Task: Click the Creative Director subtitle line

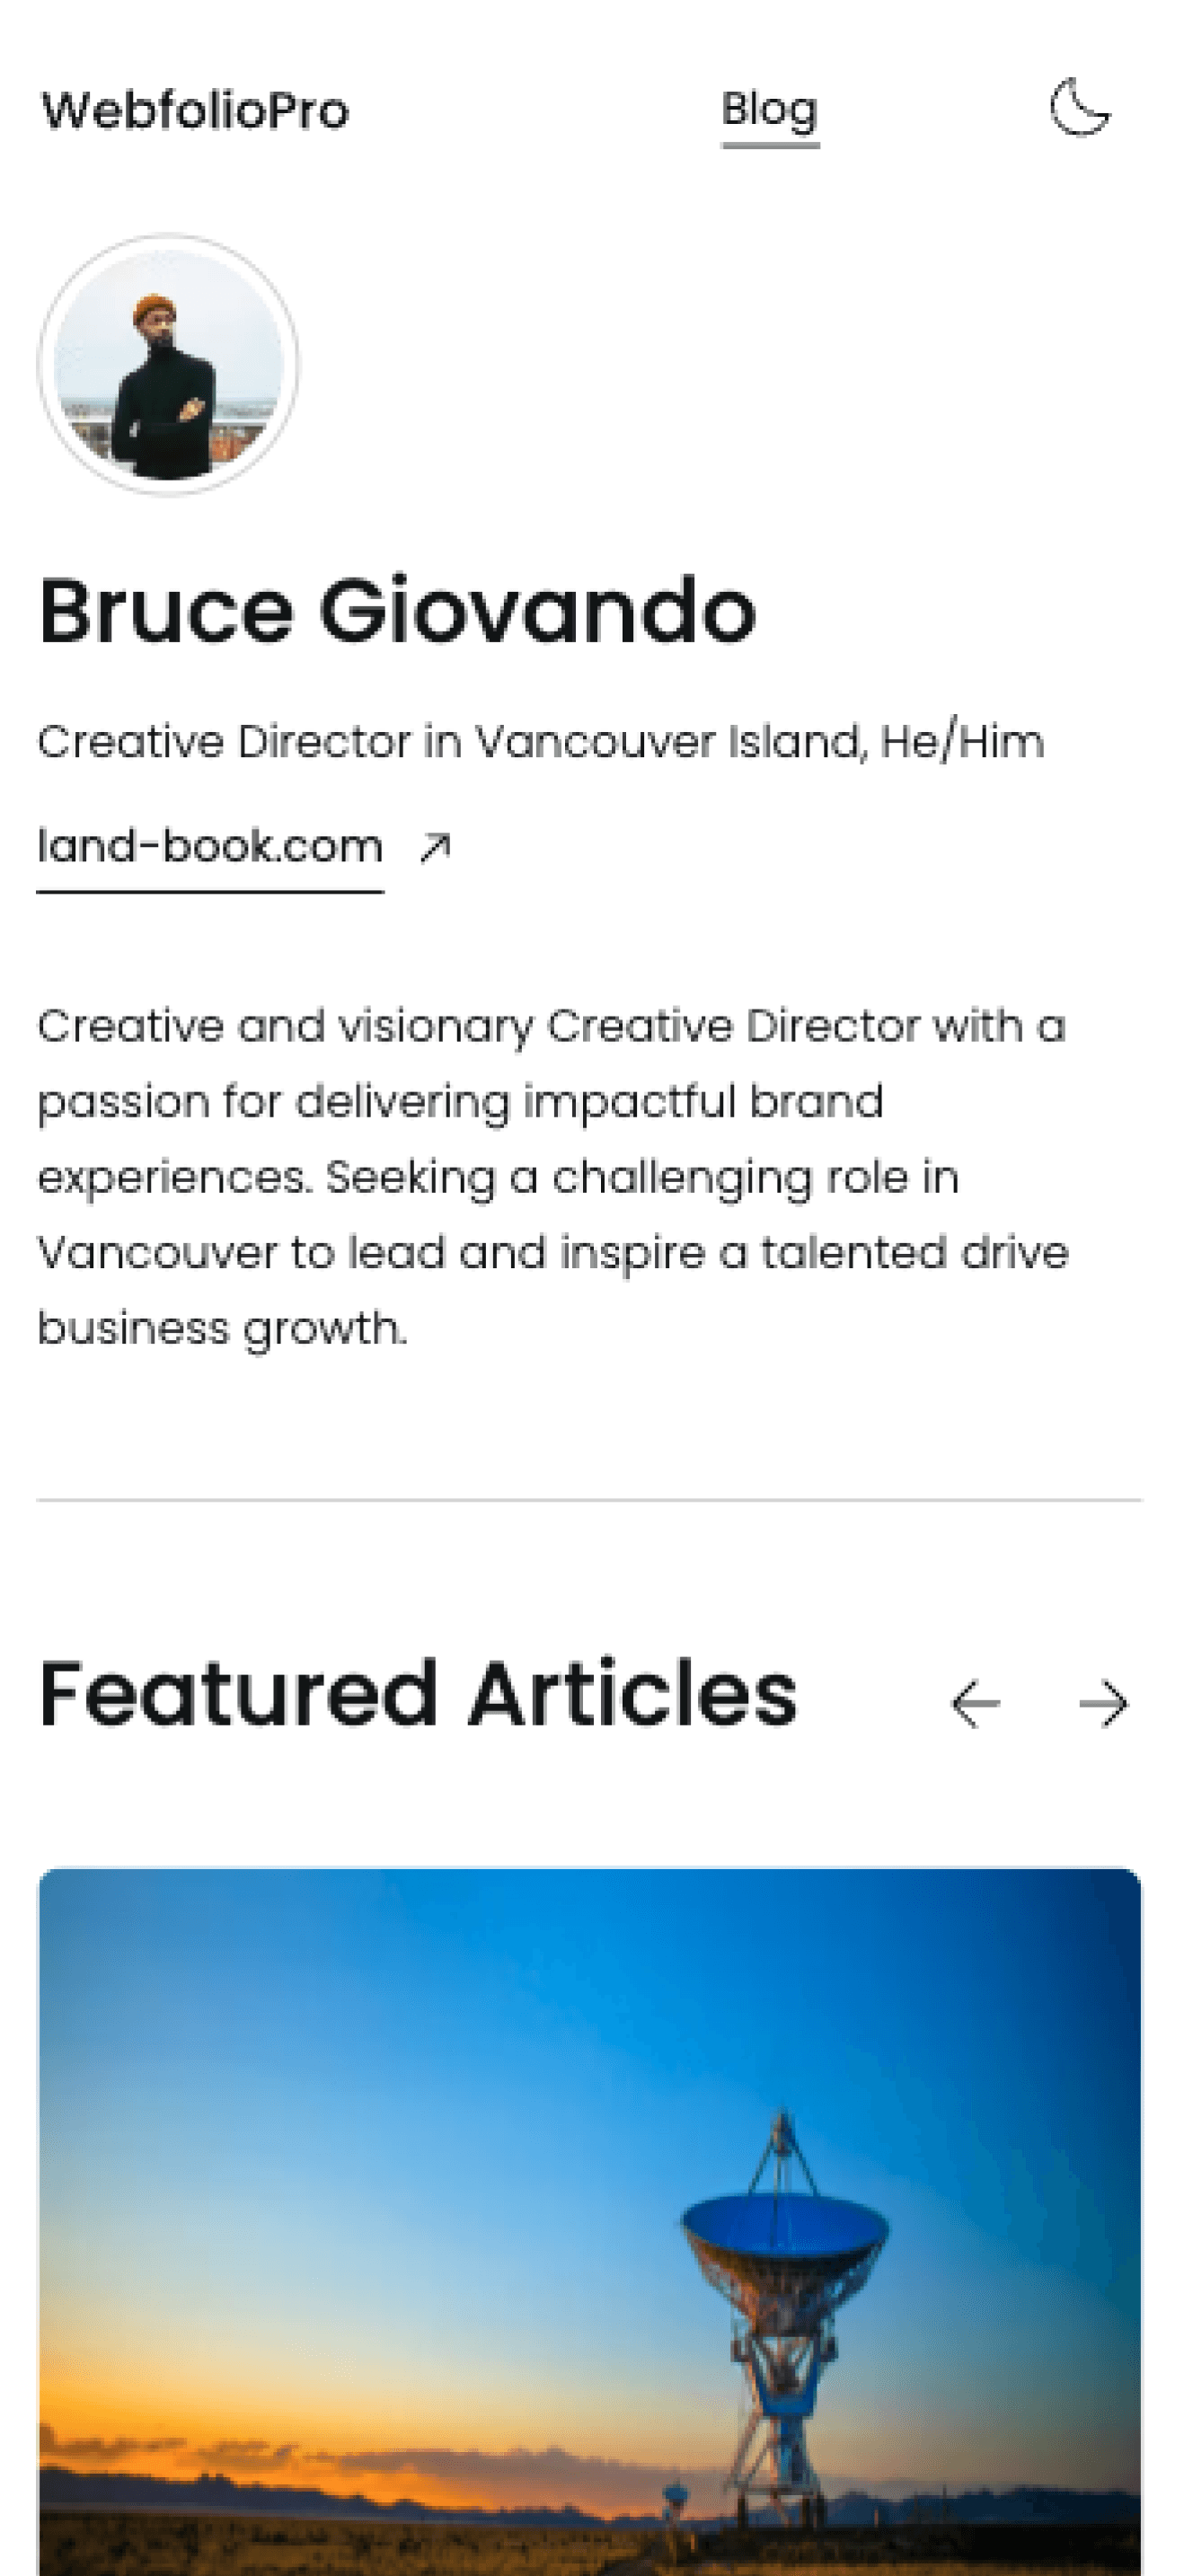Action: [540, 742]
